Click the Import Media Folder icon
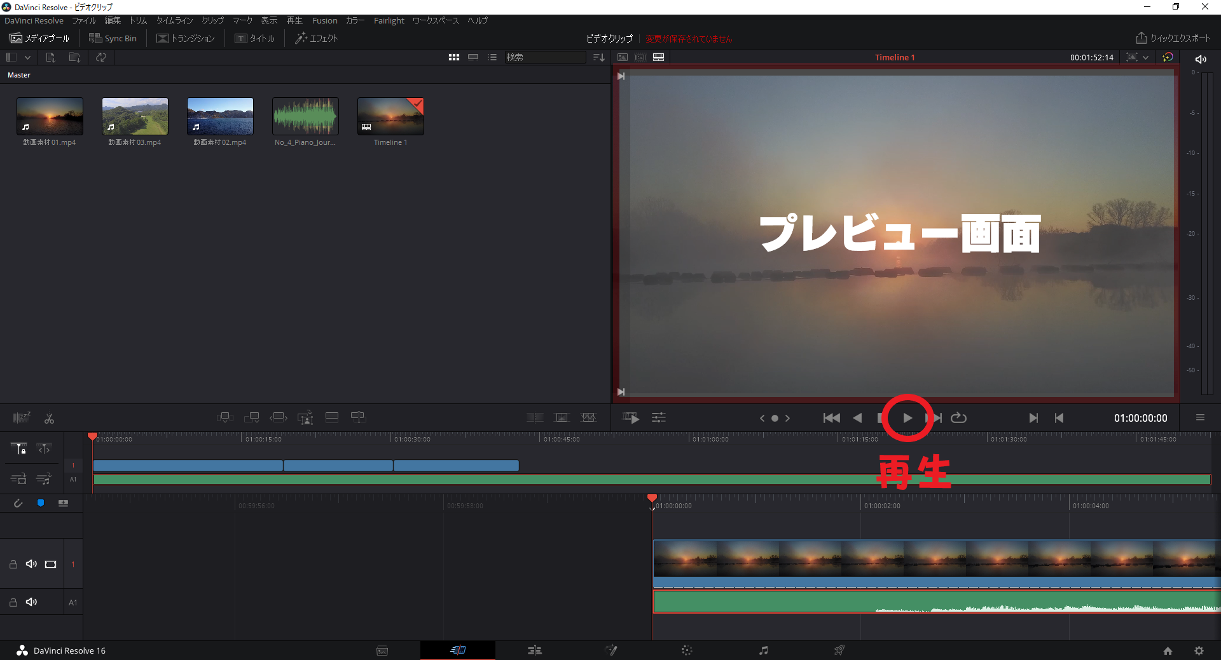Screen dimensions: 1221x660 (x=74, y=57)
